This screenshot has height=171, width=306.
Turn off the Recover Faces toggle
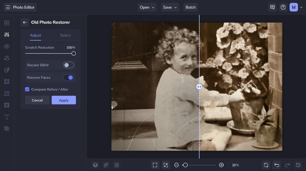[68, 78]
